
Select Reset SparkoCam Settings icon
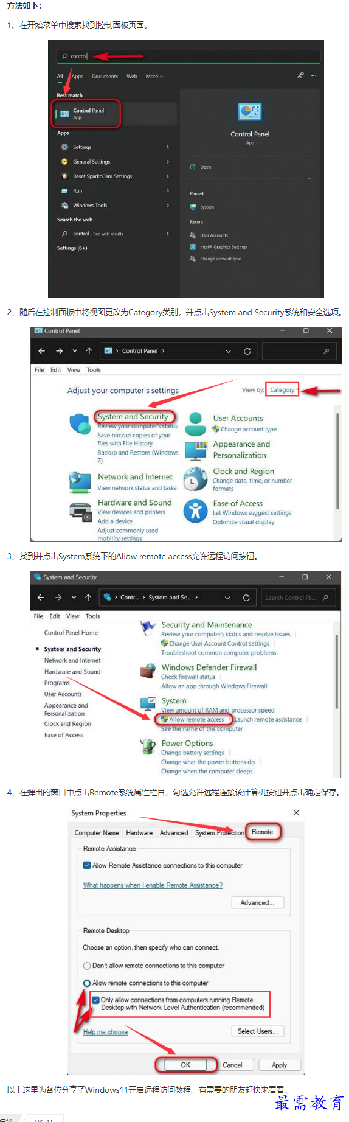click(64, 176)
